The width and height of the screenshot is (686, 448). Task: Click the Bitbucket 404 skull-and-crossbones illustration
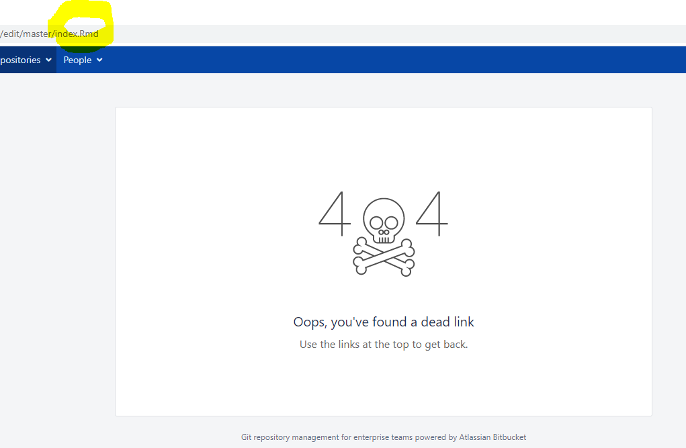[383, 235]
